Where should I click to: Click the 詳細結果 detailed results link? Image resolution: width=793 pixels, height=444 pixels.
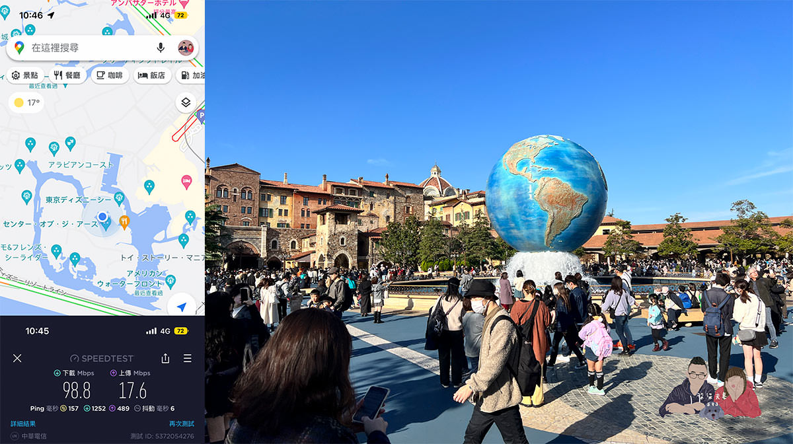click(23, 424)
